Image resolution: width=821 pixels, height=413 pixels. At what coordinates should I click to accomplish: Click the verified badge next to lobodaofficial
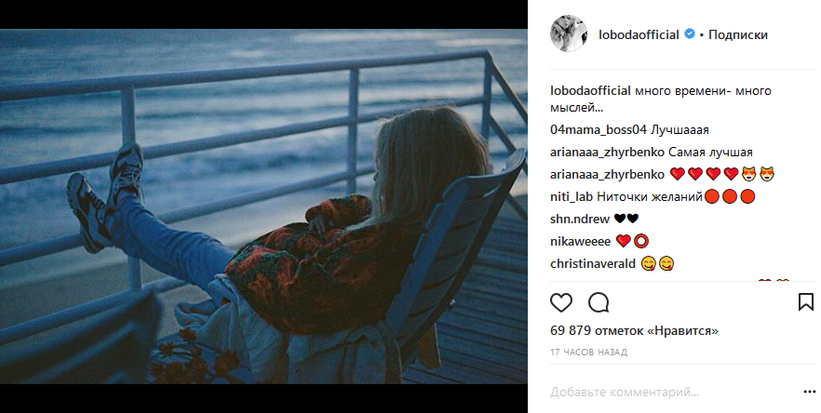pyautogui.click(x=690, y=35)
